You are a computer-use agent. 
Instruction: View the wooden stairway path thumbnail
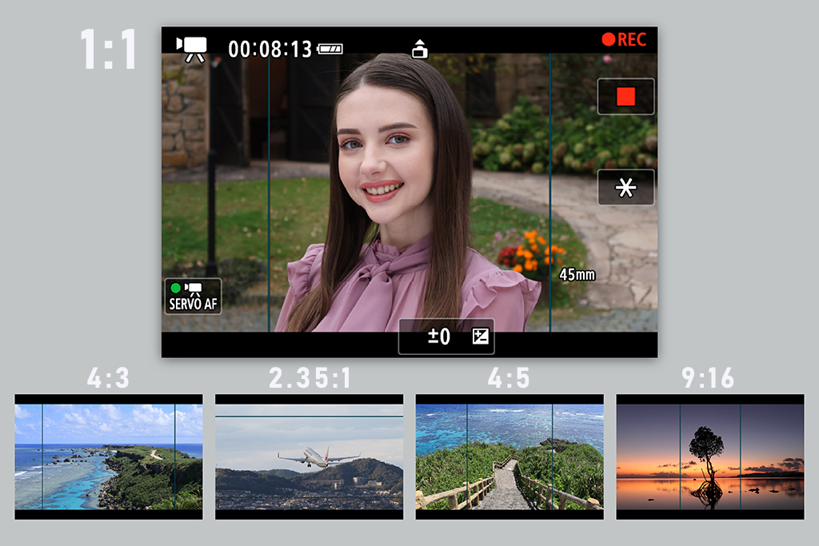(509, 456)
